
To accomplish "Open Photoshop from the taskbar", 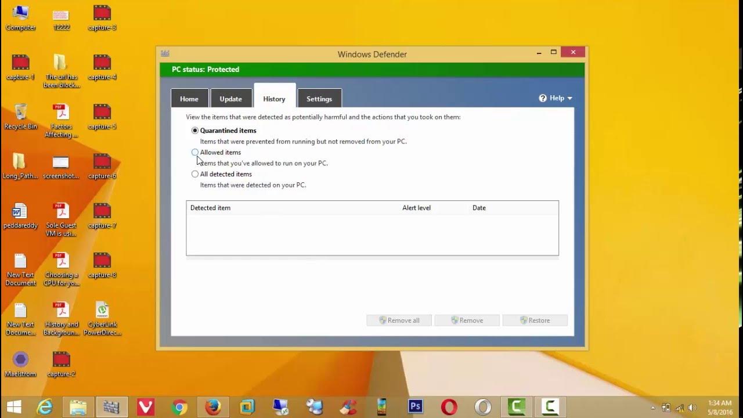I will pos(415,406).
